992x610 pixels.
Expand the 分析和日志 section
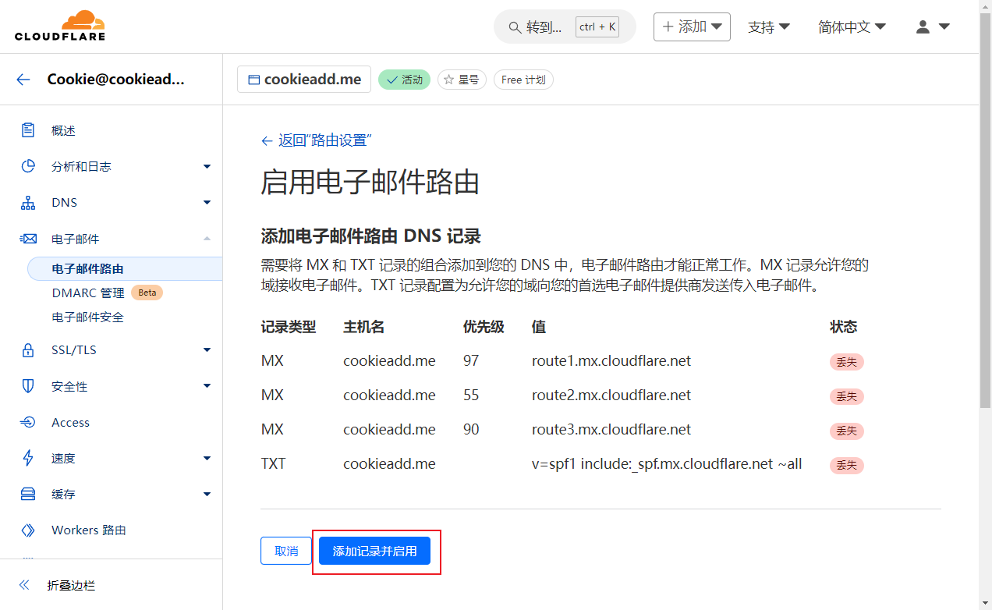click(207, 166)
